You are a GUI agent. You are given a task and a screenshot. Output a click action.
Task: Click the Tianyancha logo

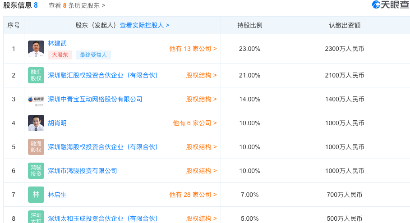point(390,5)
